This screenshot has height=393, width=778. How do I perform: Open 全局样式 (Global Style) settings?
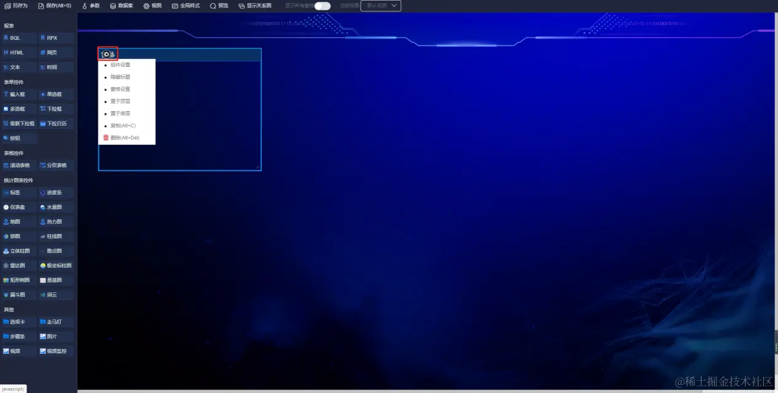(x=186, y=6)
